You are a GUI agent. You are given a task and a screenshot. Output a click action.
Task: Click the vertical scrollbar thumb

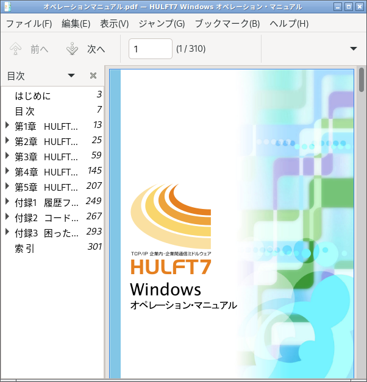point(362,80)
